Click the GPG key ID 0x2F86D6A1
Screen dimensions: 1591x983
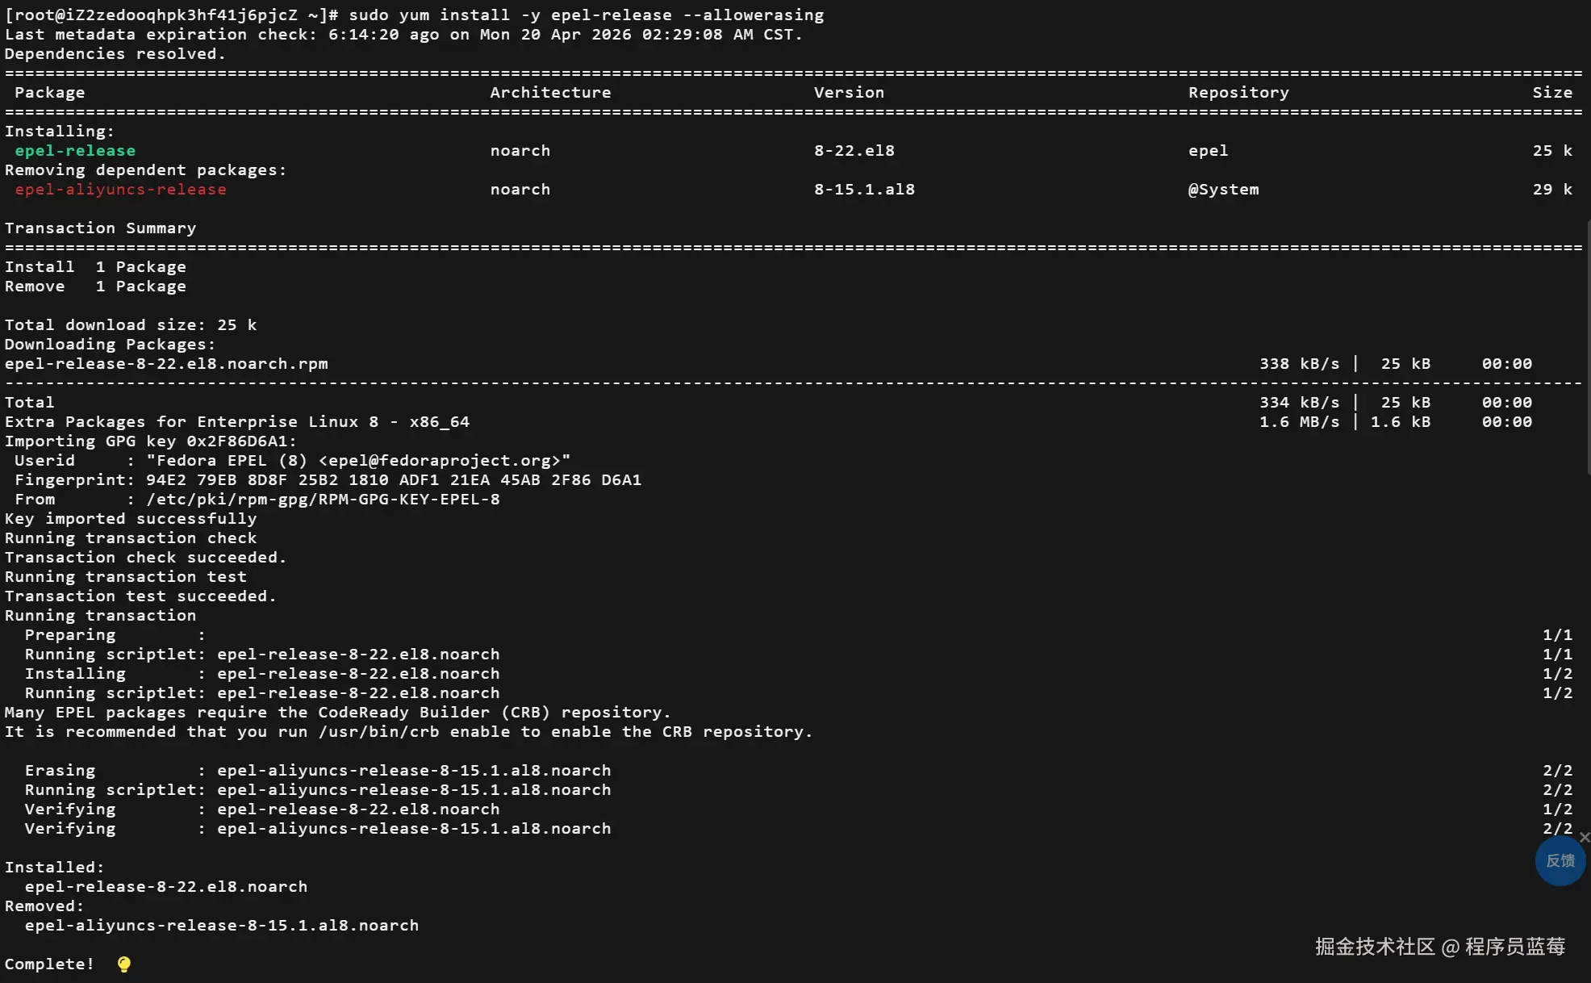[x=236, y=441]
